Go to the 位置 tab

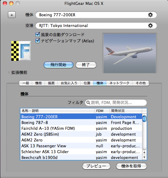(87, 83)
